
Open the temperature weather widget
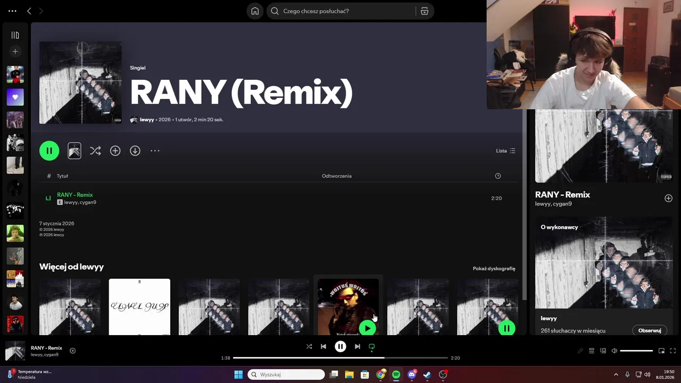point(29,374)
